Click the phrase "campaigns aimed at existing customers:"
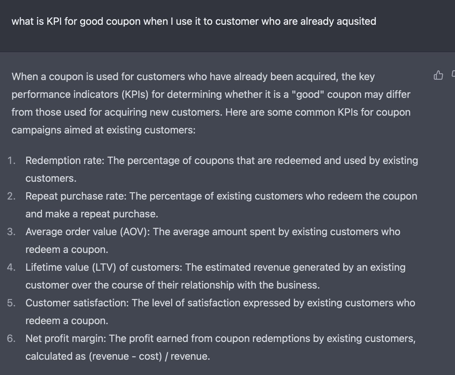 click(103, 130)
